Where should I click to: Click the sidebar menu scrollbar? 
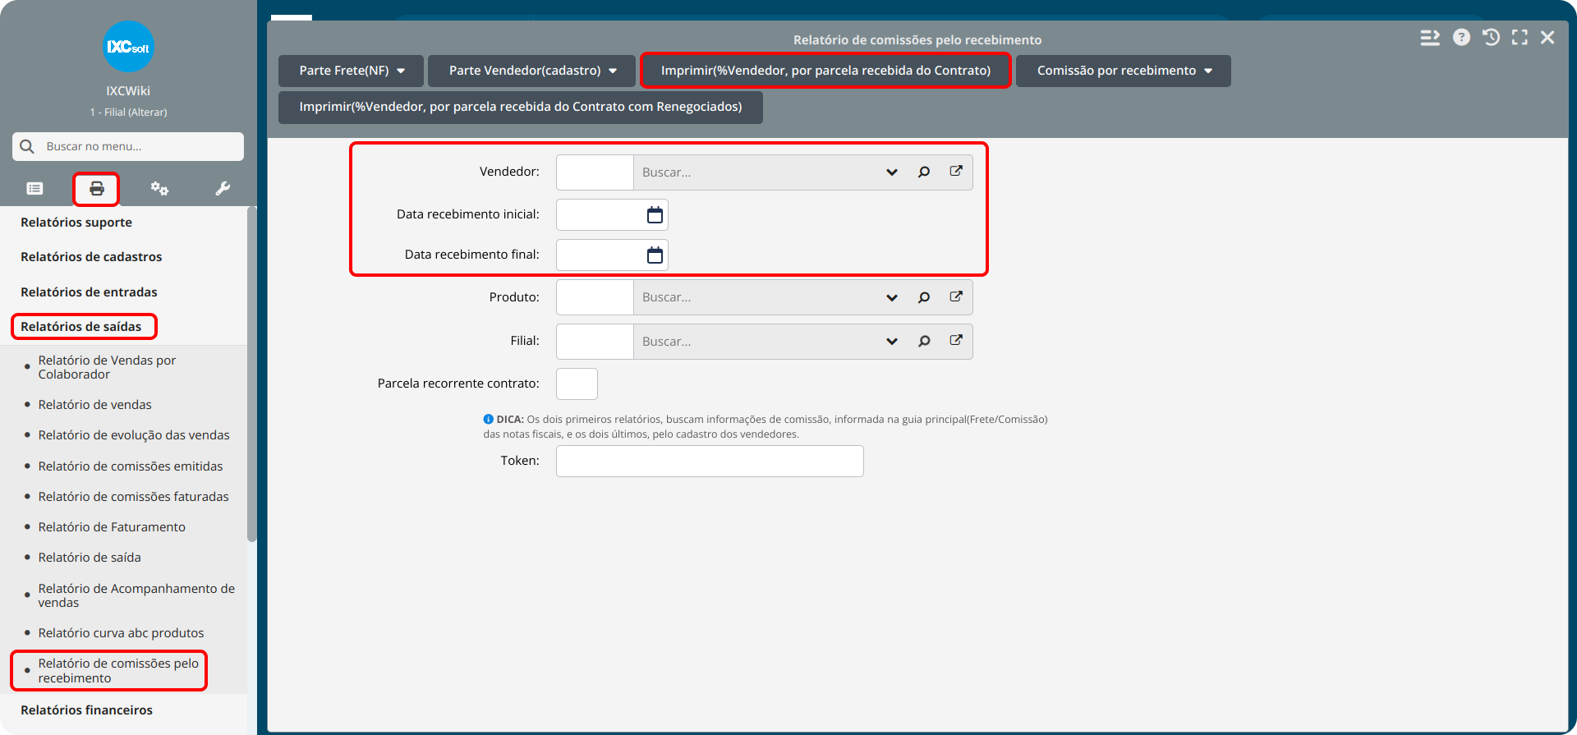coord(251,374)
